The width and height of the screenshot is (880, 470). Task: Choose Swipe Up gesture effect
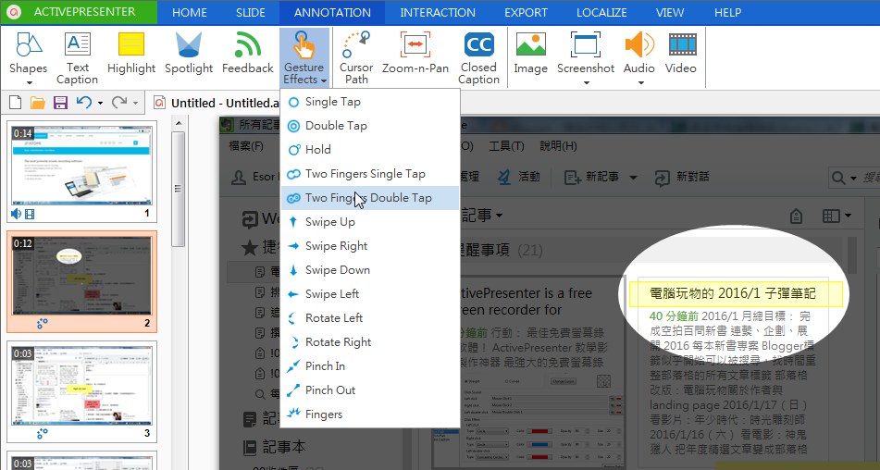370,222
